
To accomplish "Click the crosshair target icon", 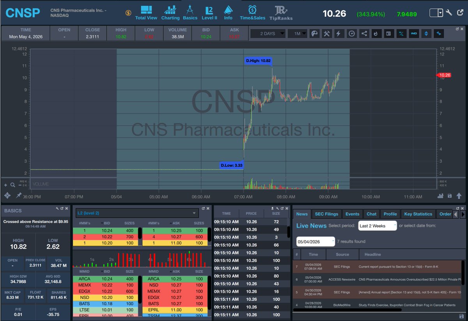I will (x=7, y=195).
